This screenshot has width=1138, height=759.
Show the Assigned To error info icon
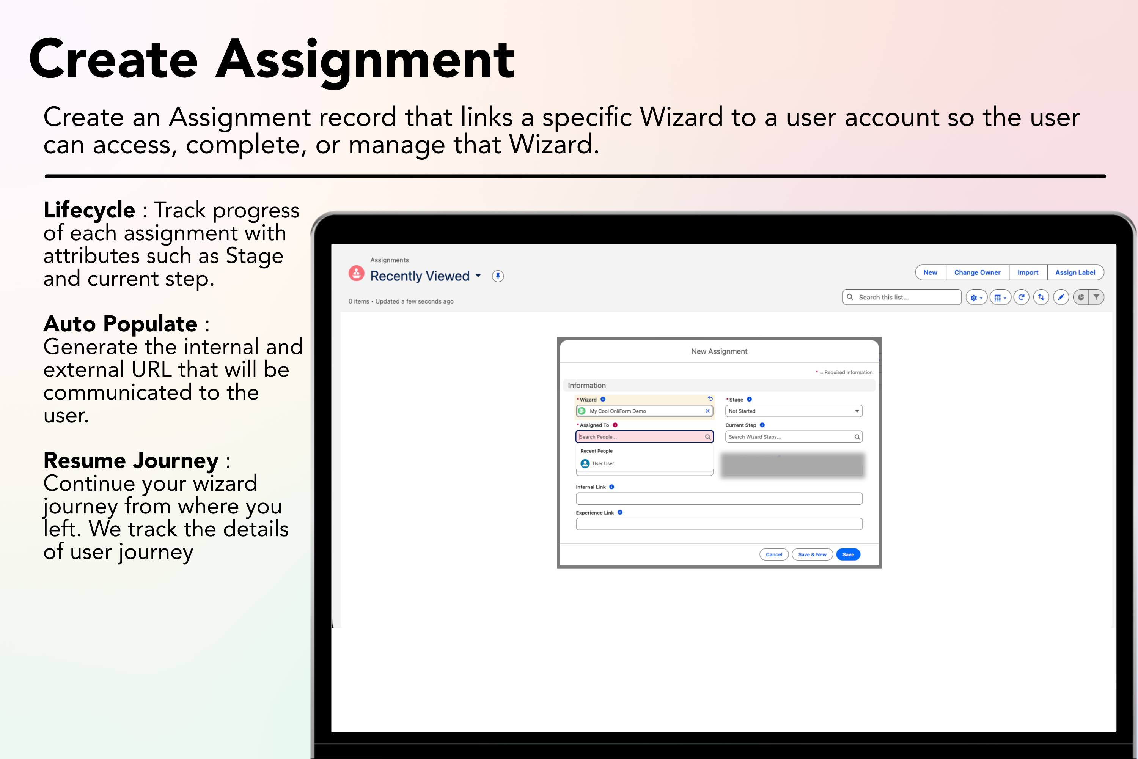(x=615, y=425)
